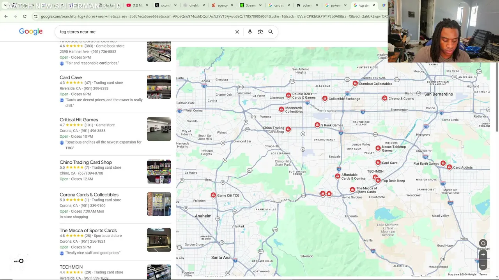Center map on your location

(483, 243)
